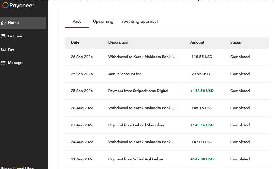Click the +147.00 USD amount
Viewport: 275px width, 169px height.
202,159
